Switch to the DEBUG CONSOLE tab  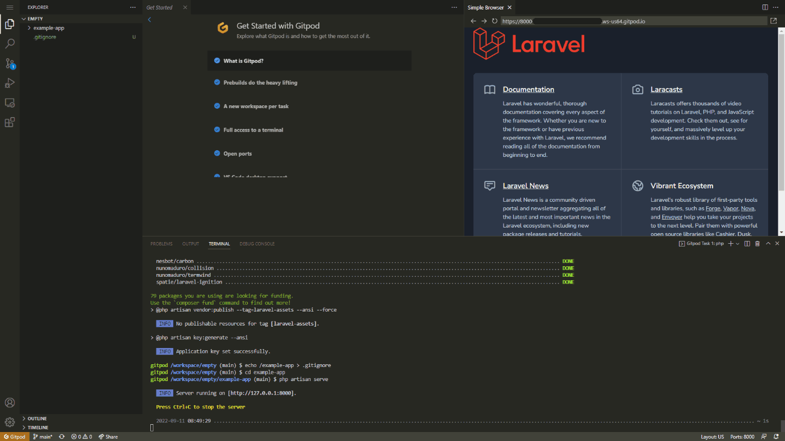tap(257, 244)
